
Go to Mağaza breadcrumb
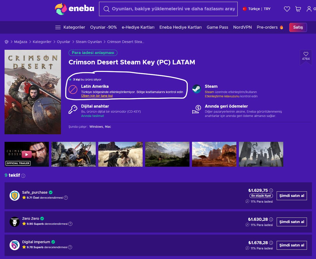(x=21, y=42)
